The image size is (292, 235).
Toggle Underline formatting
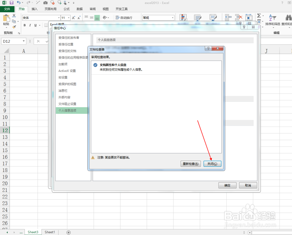coord(35,25)
